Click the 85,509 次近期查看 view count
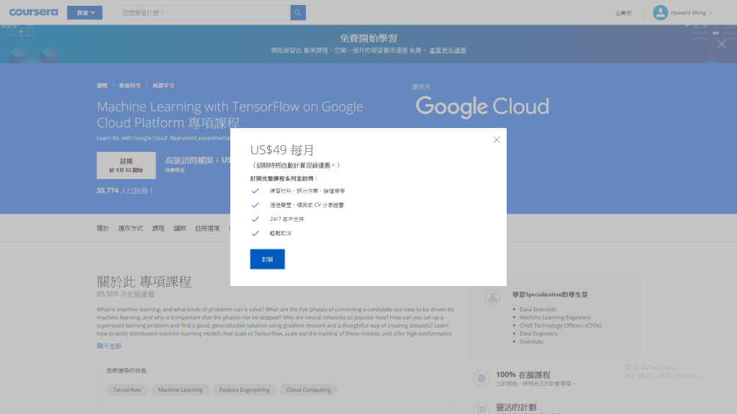The image size is (737, 414). coord(125,294)
